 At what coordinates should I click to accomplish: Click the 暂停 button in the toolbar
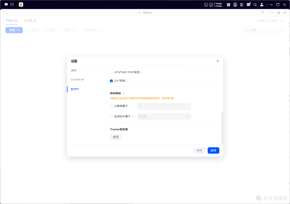pos(50,30)
